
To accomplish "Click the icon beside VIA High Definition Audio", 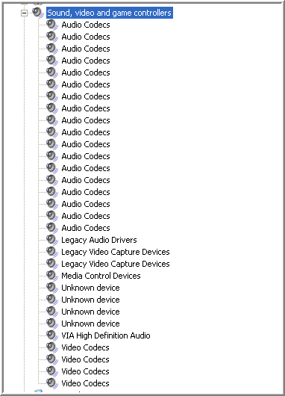I will point(52,335).
